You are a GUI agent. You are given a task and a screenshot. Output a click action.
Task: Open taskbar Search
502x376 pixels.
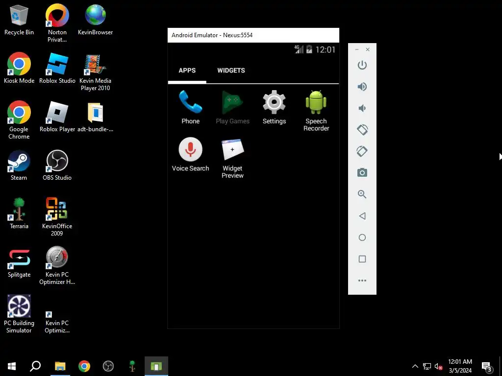[x=35, y=366]
